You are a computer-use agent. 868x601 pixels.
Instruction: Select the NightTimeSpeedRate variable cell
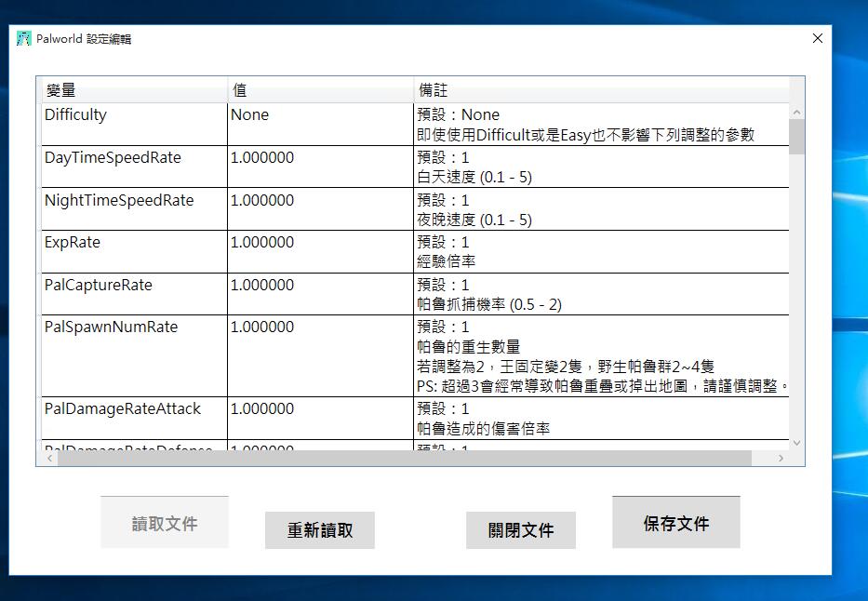click(x=135, y=209)
